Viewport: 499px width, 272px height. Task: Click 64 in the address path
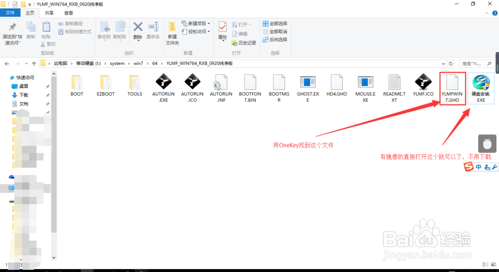coord(155,63)
